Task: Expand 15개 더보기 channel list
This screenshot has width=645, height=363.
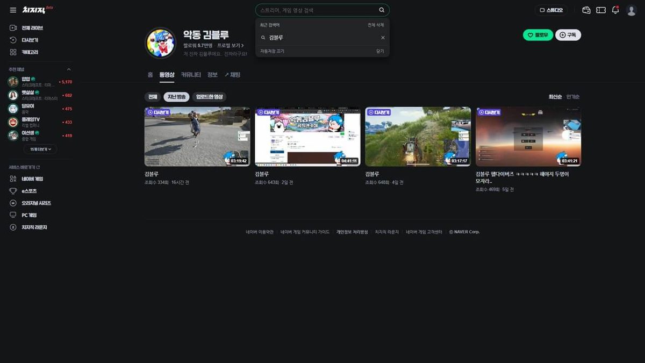Action: (40, 149)
